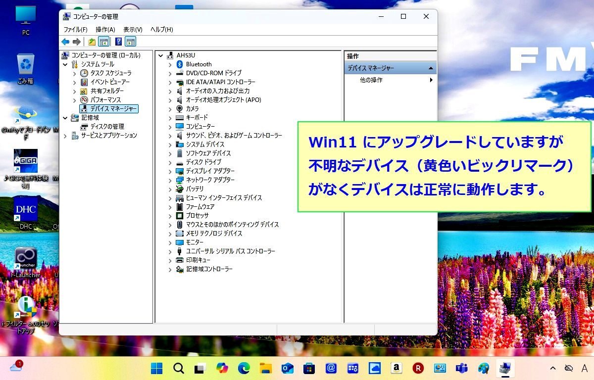
Task: Open the 操作(A) menu
Action: [105, 29]
